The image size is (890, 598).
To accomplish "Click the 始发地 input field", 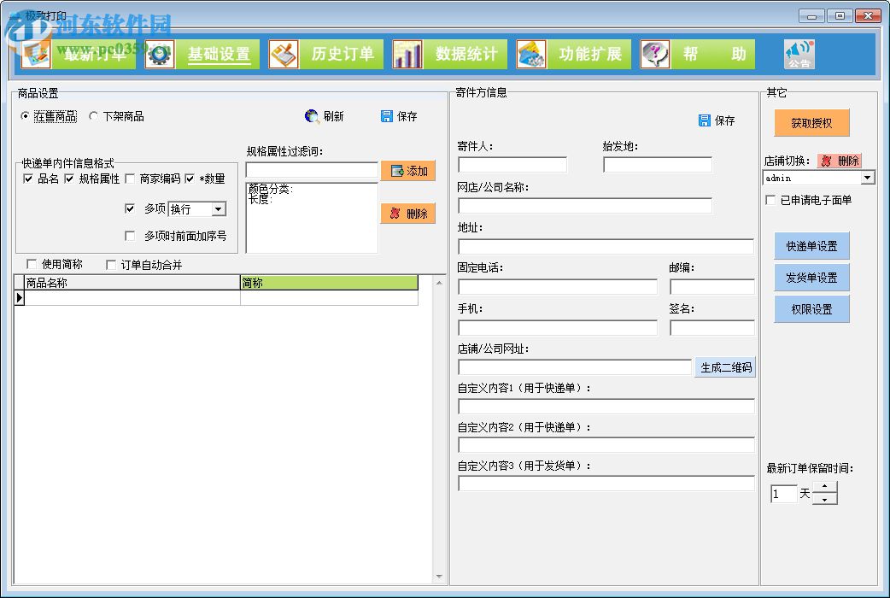I will pyautogui.click(x=658, y=165).
